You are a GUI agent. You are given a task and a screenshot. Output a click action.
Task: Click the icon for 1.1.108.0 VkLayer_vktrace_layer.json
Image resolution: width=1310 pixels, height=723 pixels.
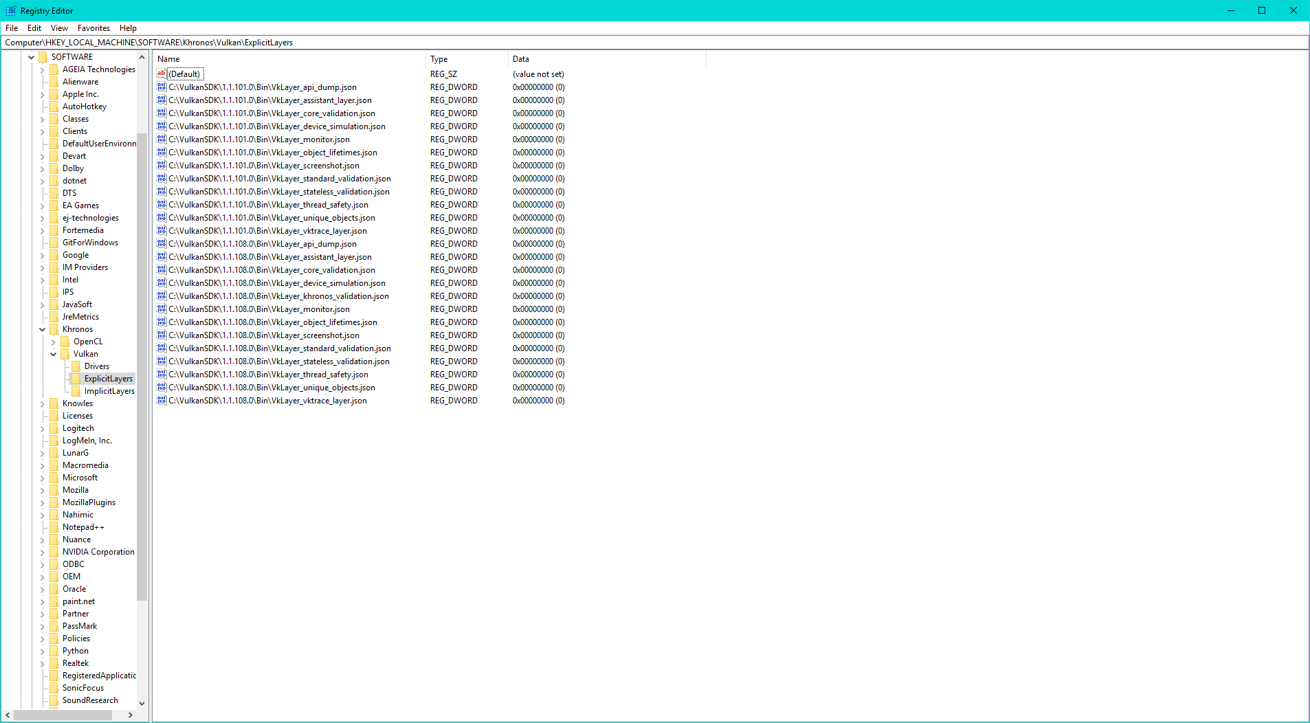[x=162, y=401]
